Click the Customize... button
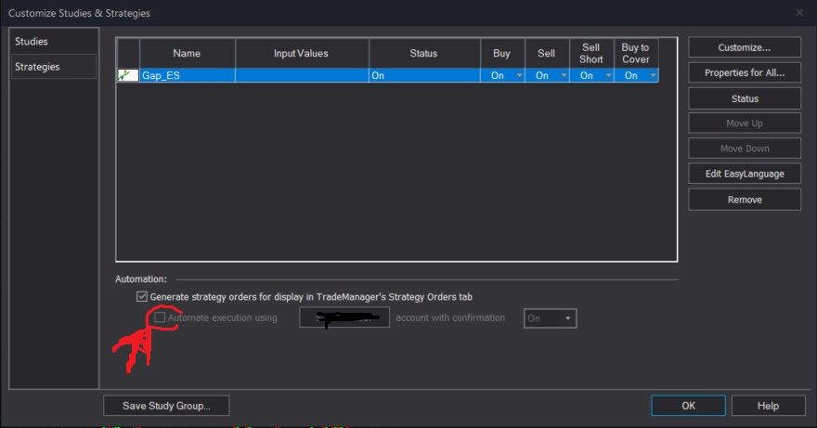This screenshot has height=428, width=817. coord(744,47)
